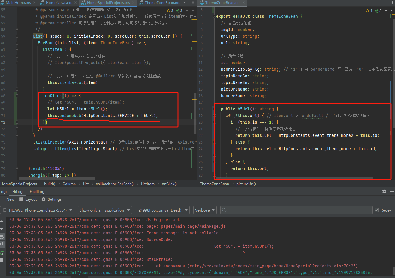395x278 pixels.
Task: Click the green restart log icon
Action: click(2, 252)
